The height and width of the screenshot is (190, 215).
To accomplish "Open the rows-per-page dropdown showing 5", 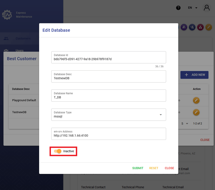I will point(185,124).
